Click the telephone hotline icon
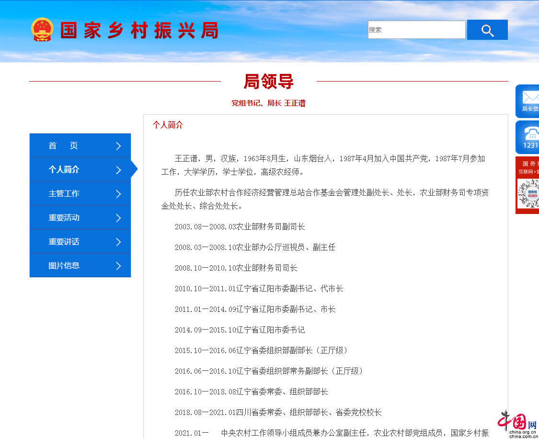Screen dimensions: 539x439 pos(529,137)
